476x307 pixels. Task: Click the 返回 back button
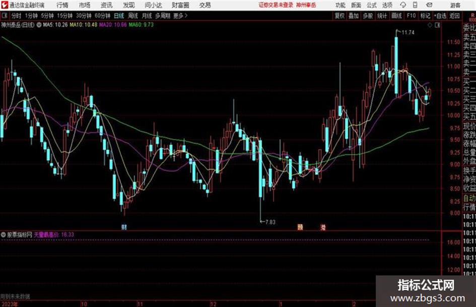pos(454,16)
